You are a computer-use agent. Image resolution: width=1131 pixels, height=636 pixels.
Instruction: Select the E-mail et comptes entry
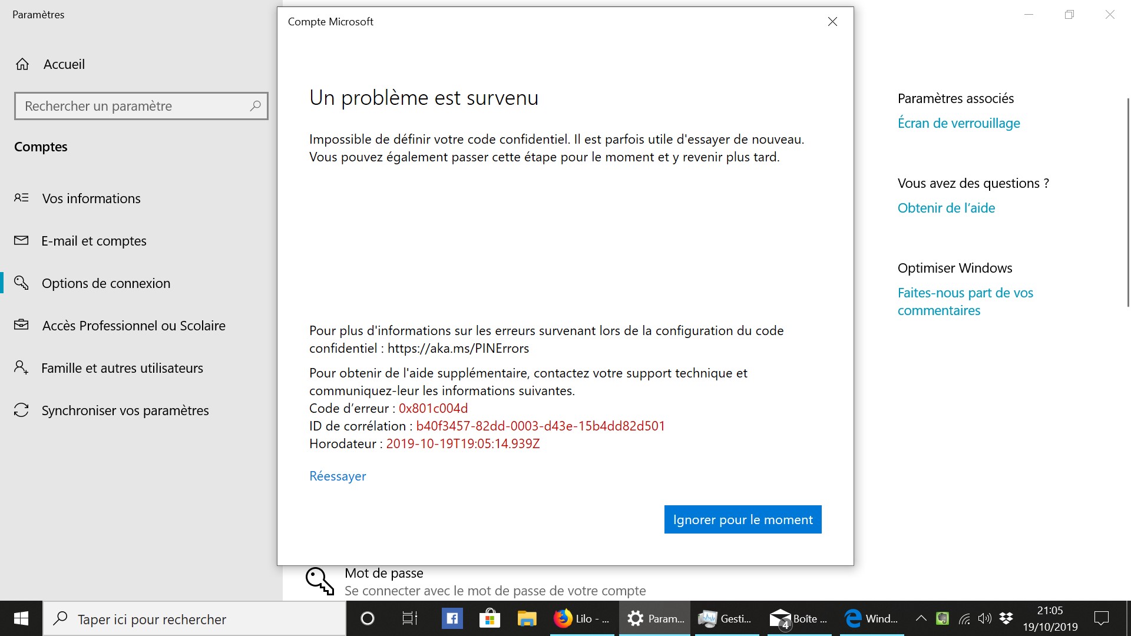(x=94, y=241)
